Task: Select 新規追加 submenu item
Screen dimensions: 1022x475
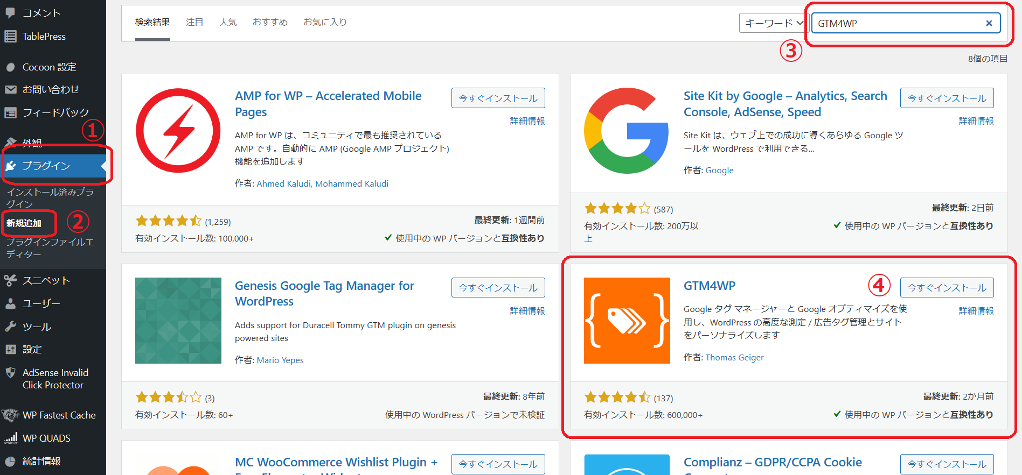Action: (24, 223)
